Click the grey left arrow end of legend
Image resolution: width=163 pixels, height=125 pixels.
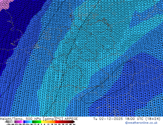click(6, 122)
